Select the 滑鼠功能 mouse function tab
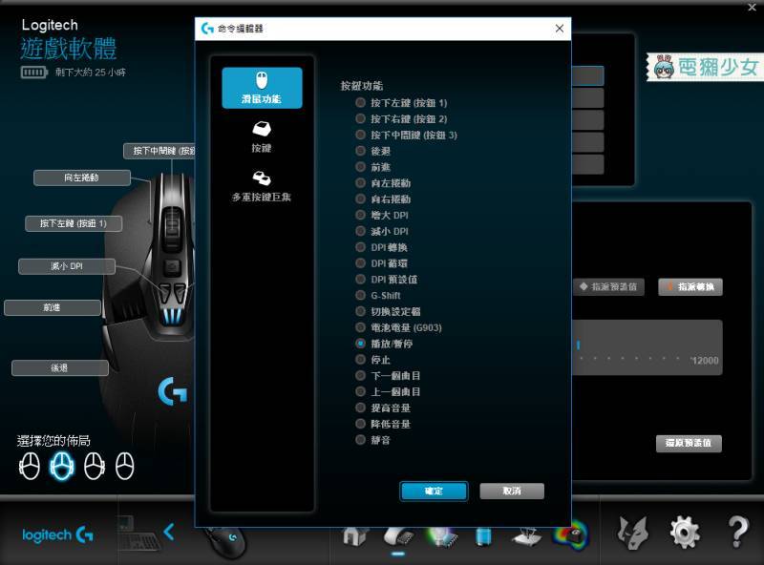 coord(262,88)
